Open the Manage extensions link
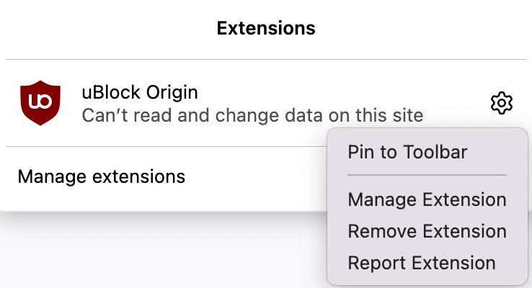This screenshot has width=532, height=288. [101, 176]
